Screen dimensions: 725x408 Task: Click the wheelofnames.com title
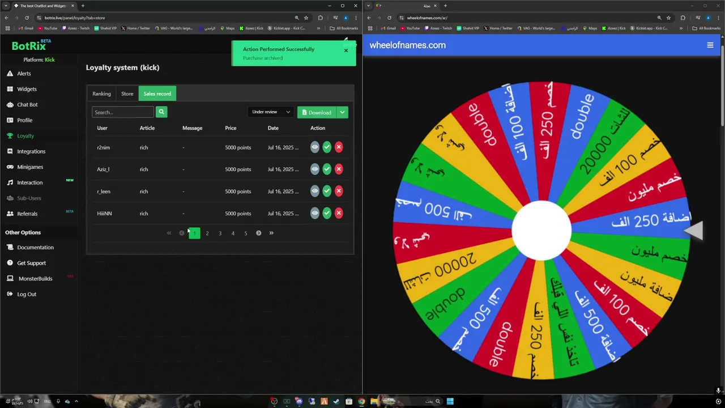click(x=407, y=45)
